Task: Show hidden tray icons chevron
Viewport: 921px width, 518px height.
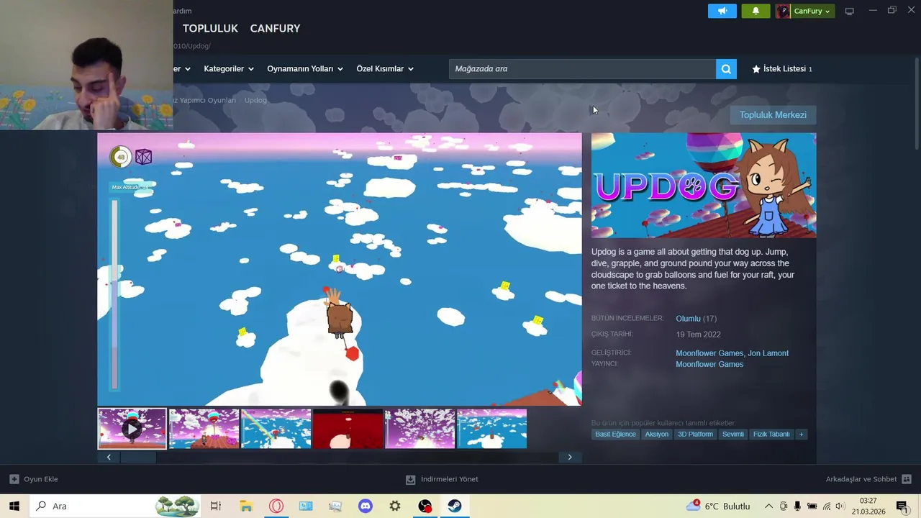Action: pyautogui.click(x=768, y=506)
